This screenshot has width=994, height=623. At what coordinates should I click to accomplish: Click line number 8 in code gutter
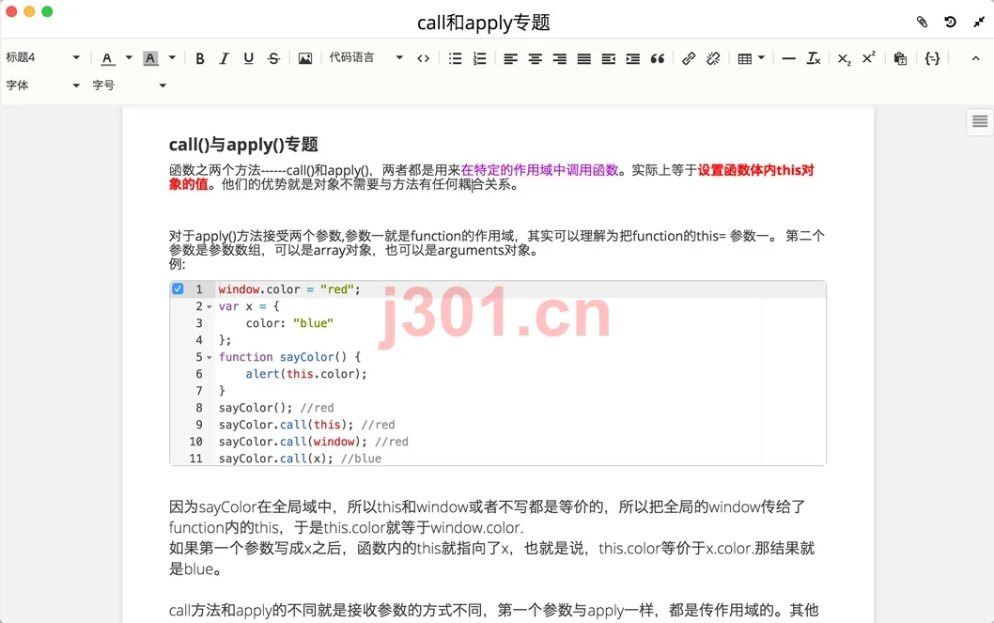[x=199, y=408]
